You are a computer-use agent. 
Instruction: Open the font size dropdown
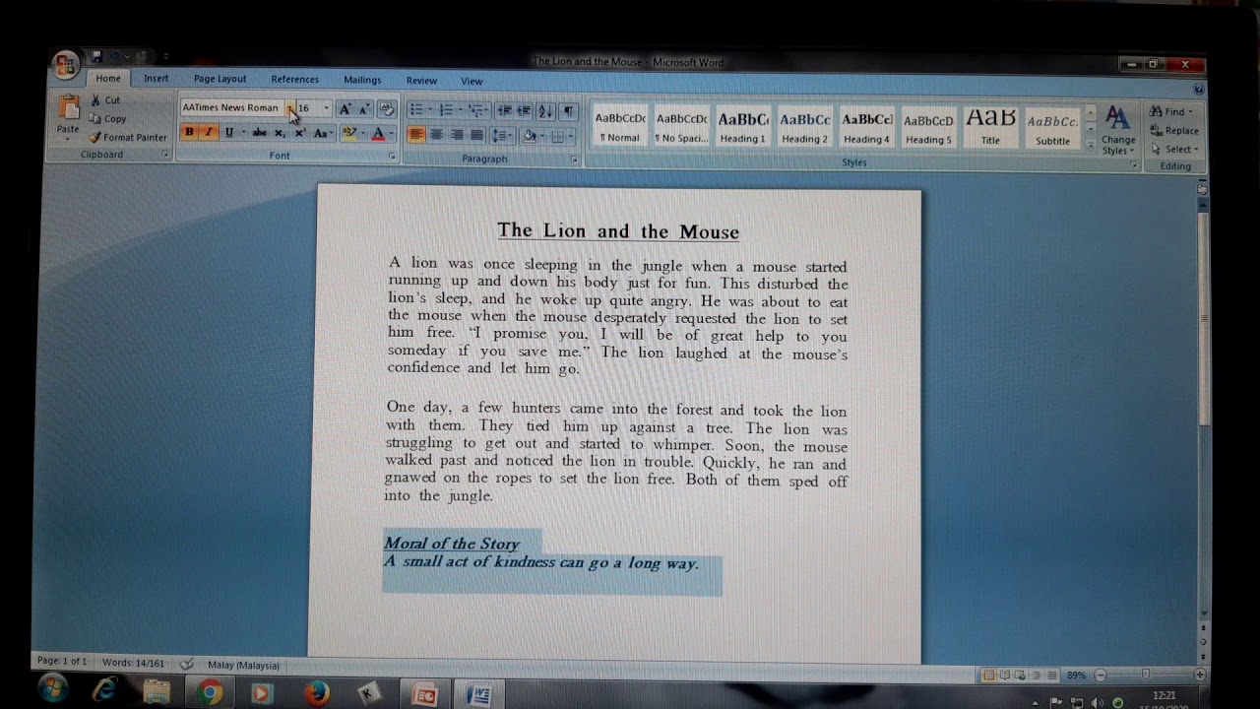(x=326, y=108)
